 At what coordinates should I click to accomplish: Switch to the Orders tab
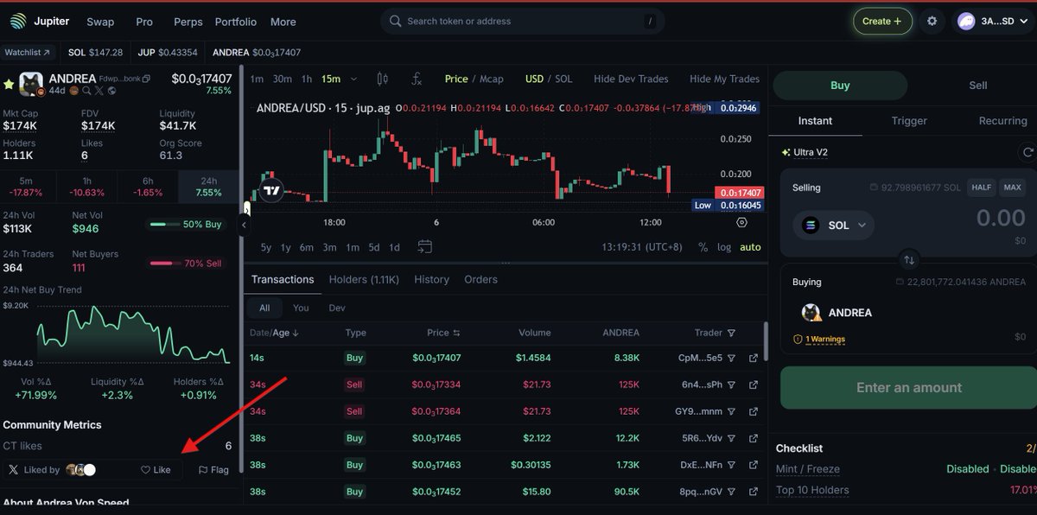(480, 279)
